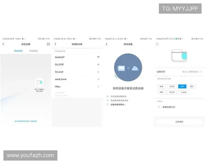Viewport: 205px width, 164px height.
Task: Go back from the first 添加设备 screen
Action: pos(3,44)
